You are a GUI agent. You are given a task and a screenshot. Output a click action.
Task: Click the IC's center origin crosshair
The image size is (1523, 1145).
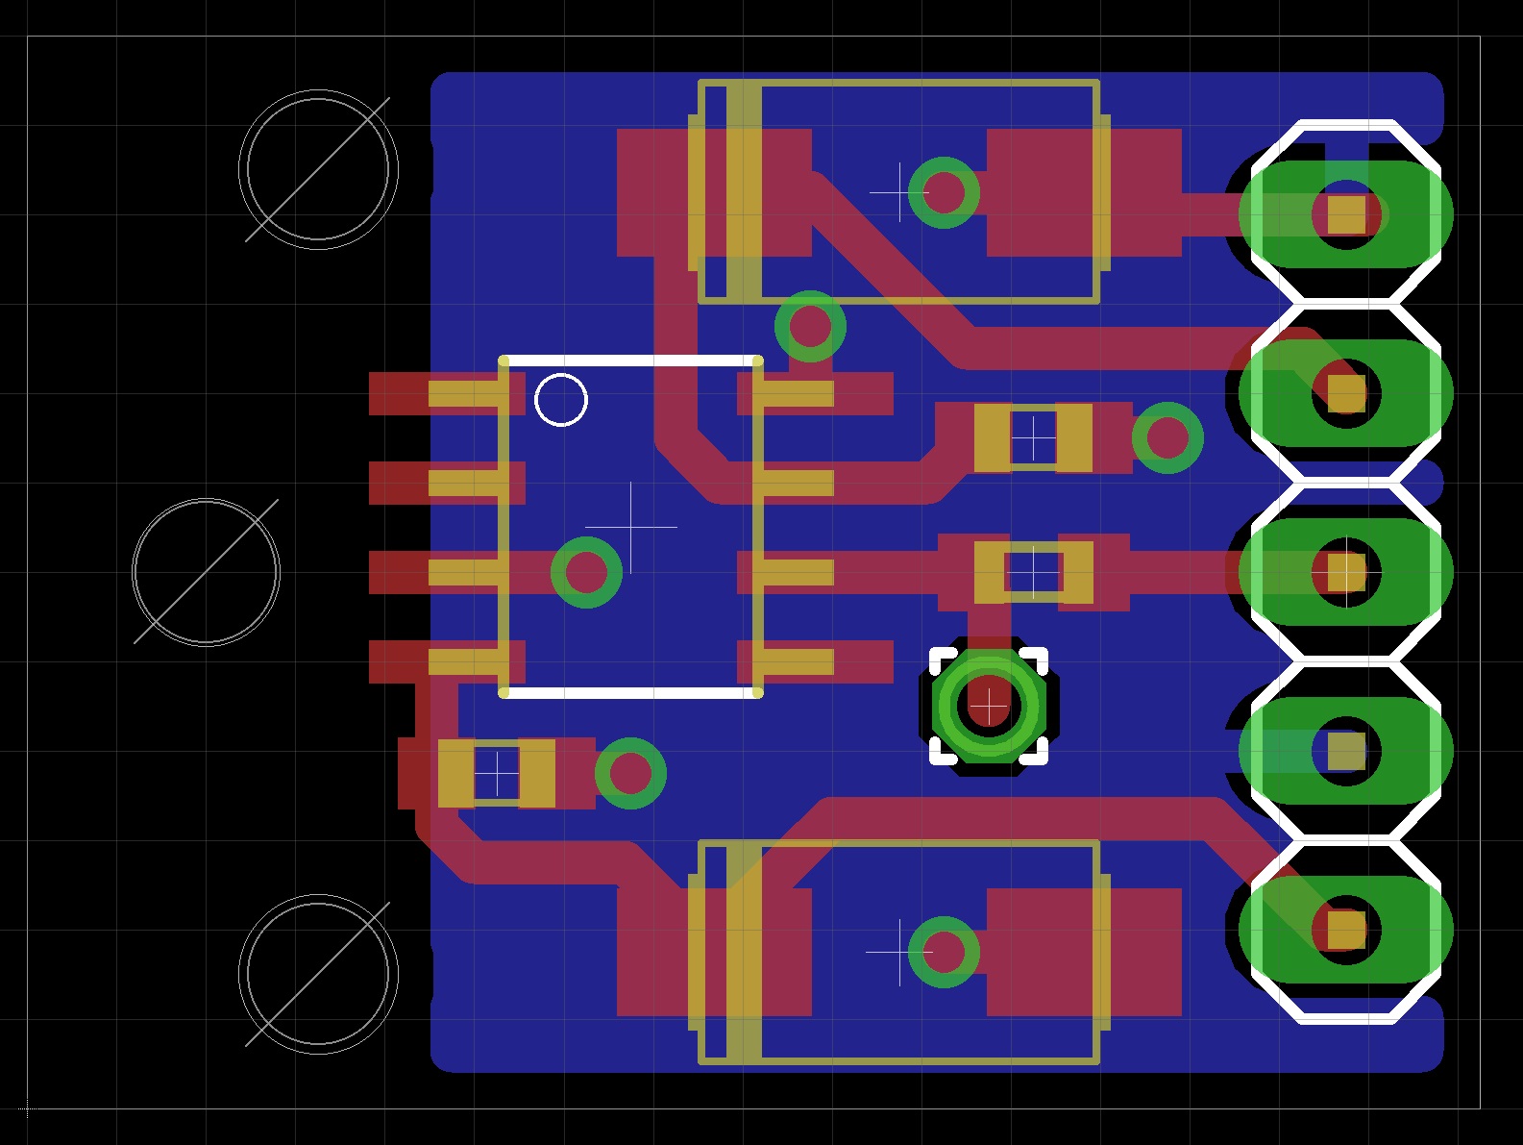tap(631, 527)
